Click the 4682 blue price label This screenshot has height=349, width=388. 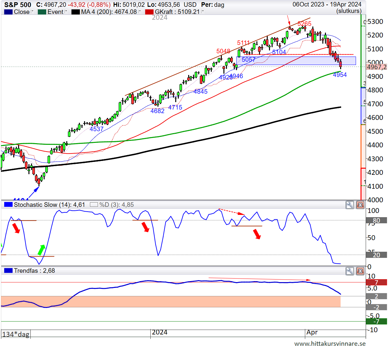(157, 111)
